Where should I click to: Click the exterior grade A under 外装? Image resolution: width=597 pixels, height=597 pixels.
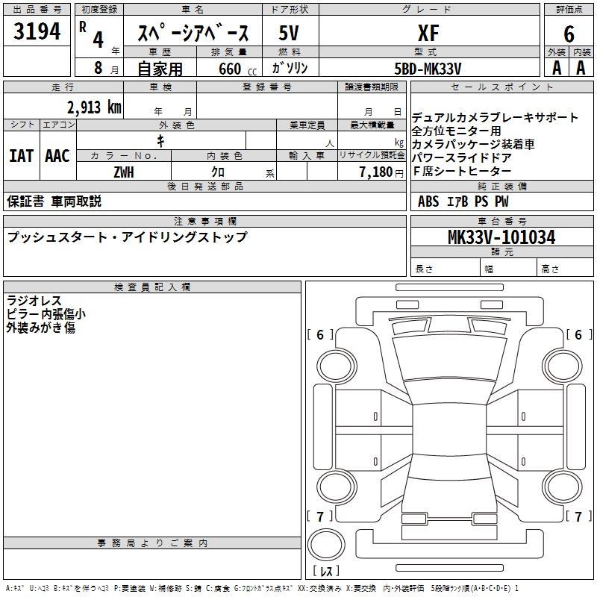click(557, 68)
